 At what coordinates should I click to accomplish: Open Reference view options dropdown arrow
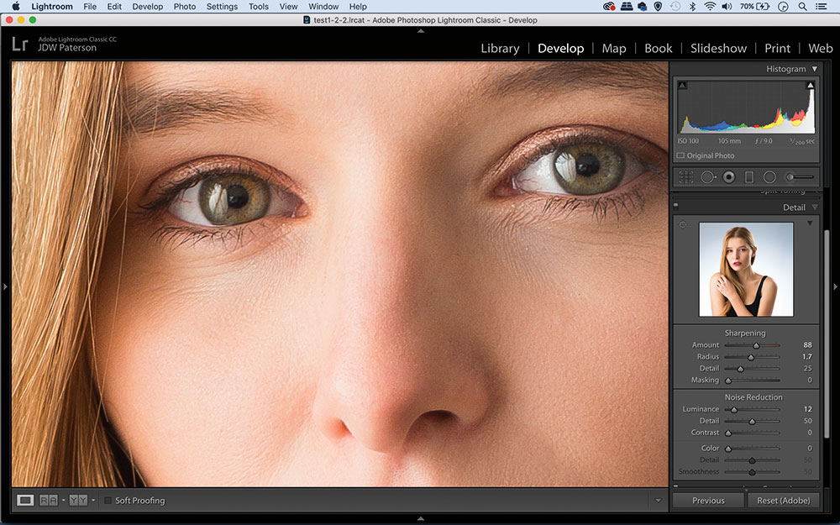click(x=63, y=501)
